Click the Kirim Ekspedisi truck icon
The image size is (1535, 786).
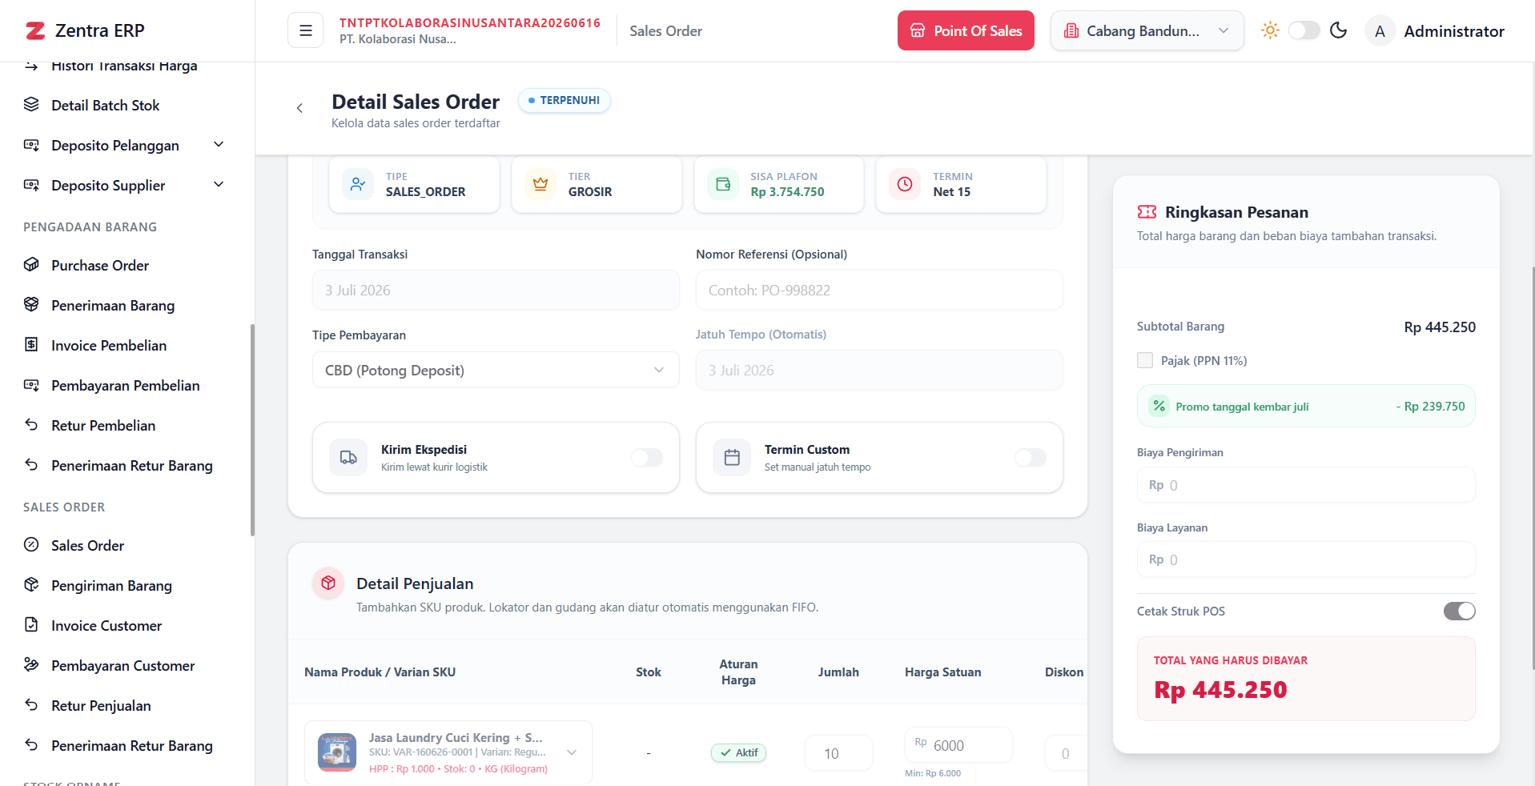click(x=348, y=457)
